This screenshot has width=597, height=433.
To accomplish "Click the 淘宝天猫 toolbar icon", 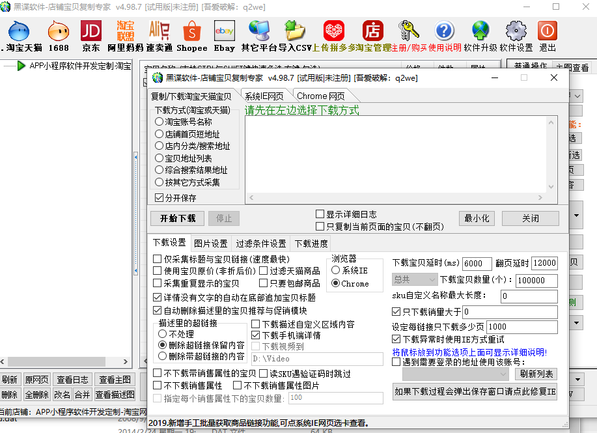I will pos(20,31).
